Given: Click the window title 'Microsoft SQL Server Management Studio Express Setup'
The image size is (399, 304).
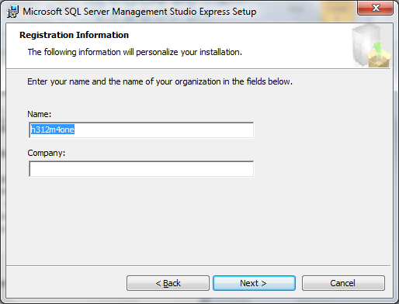Looking at the screenshot, I should [140, 12].
